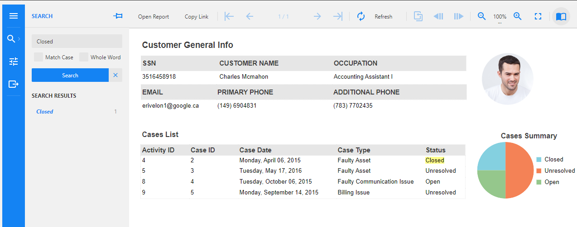Click Copy Link in toolbar
The width and height of the screenshot is (577, 227).
pyautogui.click(x=197, y=17)
